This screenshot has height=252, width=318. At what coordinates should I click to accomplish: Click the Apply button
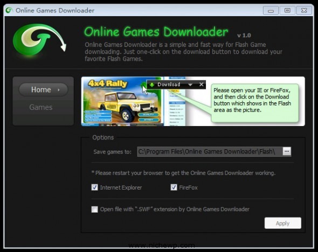[283, 223]
